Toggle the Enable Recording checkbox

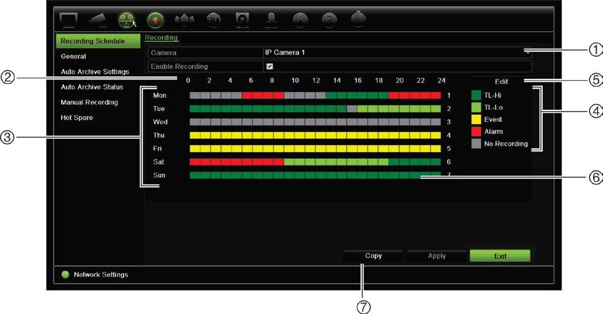point(270,66)
